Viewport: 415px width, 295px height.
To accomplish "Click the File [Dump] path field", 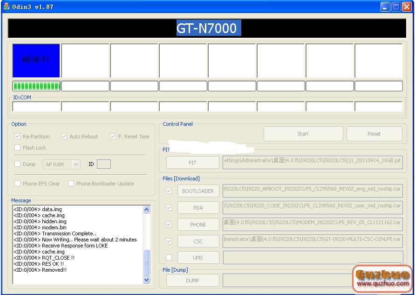I will [287, 281].
